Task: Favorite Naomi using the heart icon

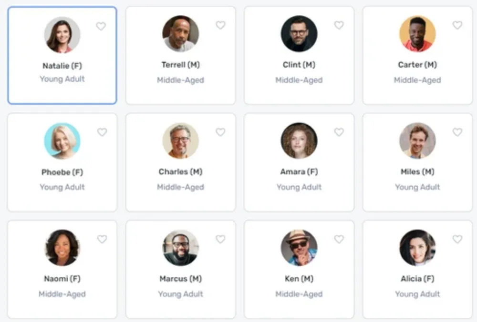Action: 102,239
